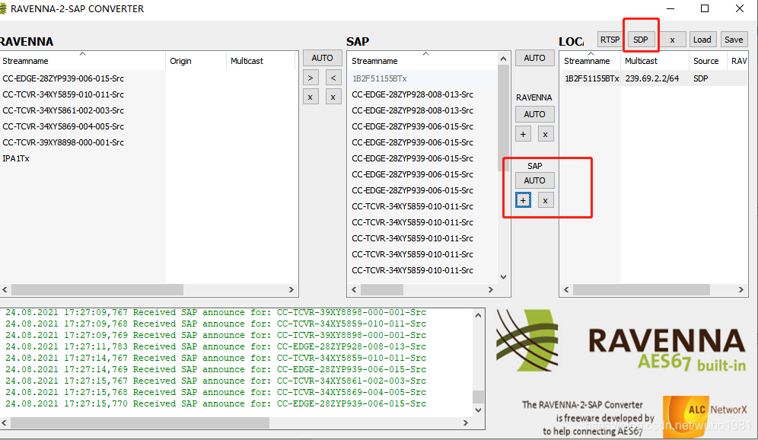Viewport: 758px width, 440px height.
Task: Click AUTO button beside RAVENNA stream list
Action: click(x=322, y=58)
